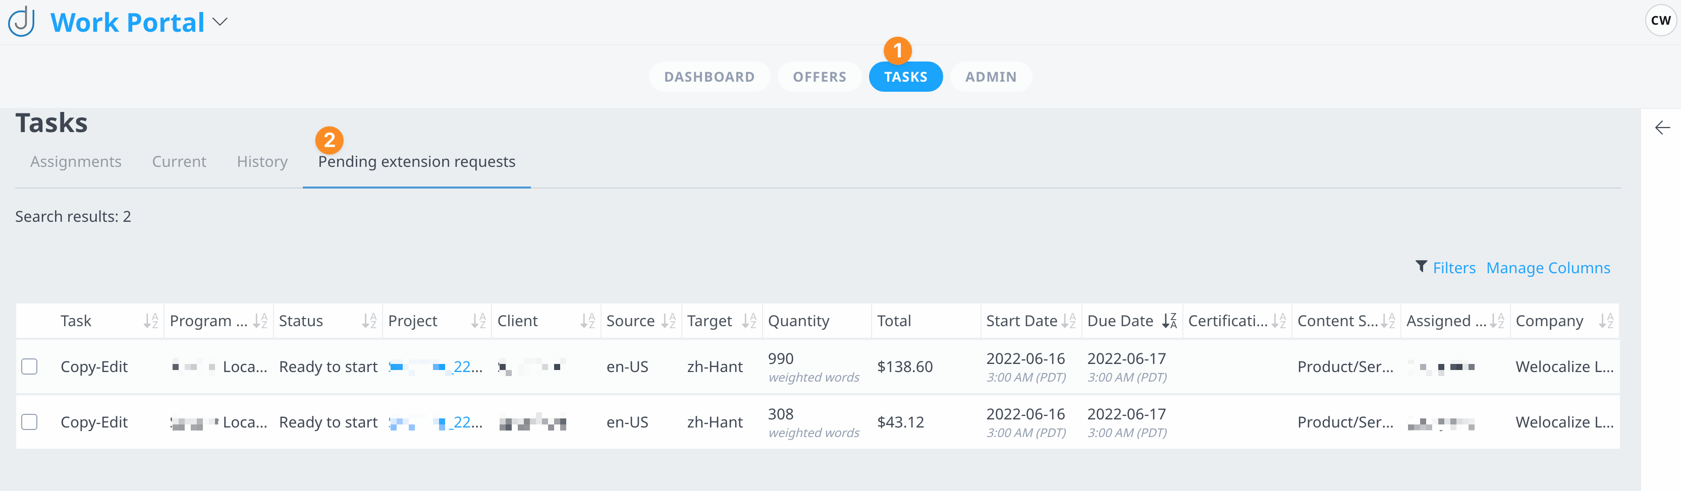Click Ready to start in the 990 row
This screenshot has width=1681, height=491.
(x=328, y=367)
